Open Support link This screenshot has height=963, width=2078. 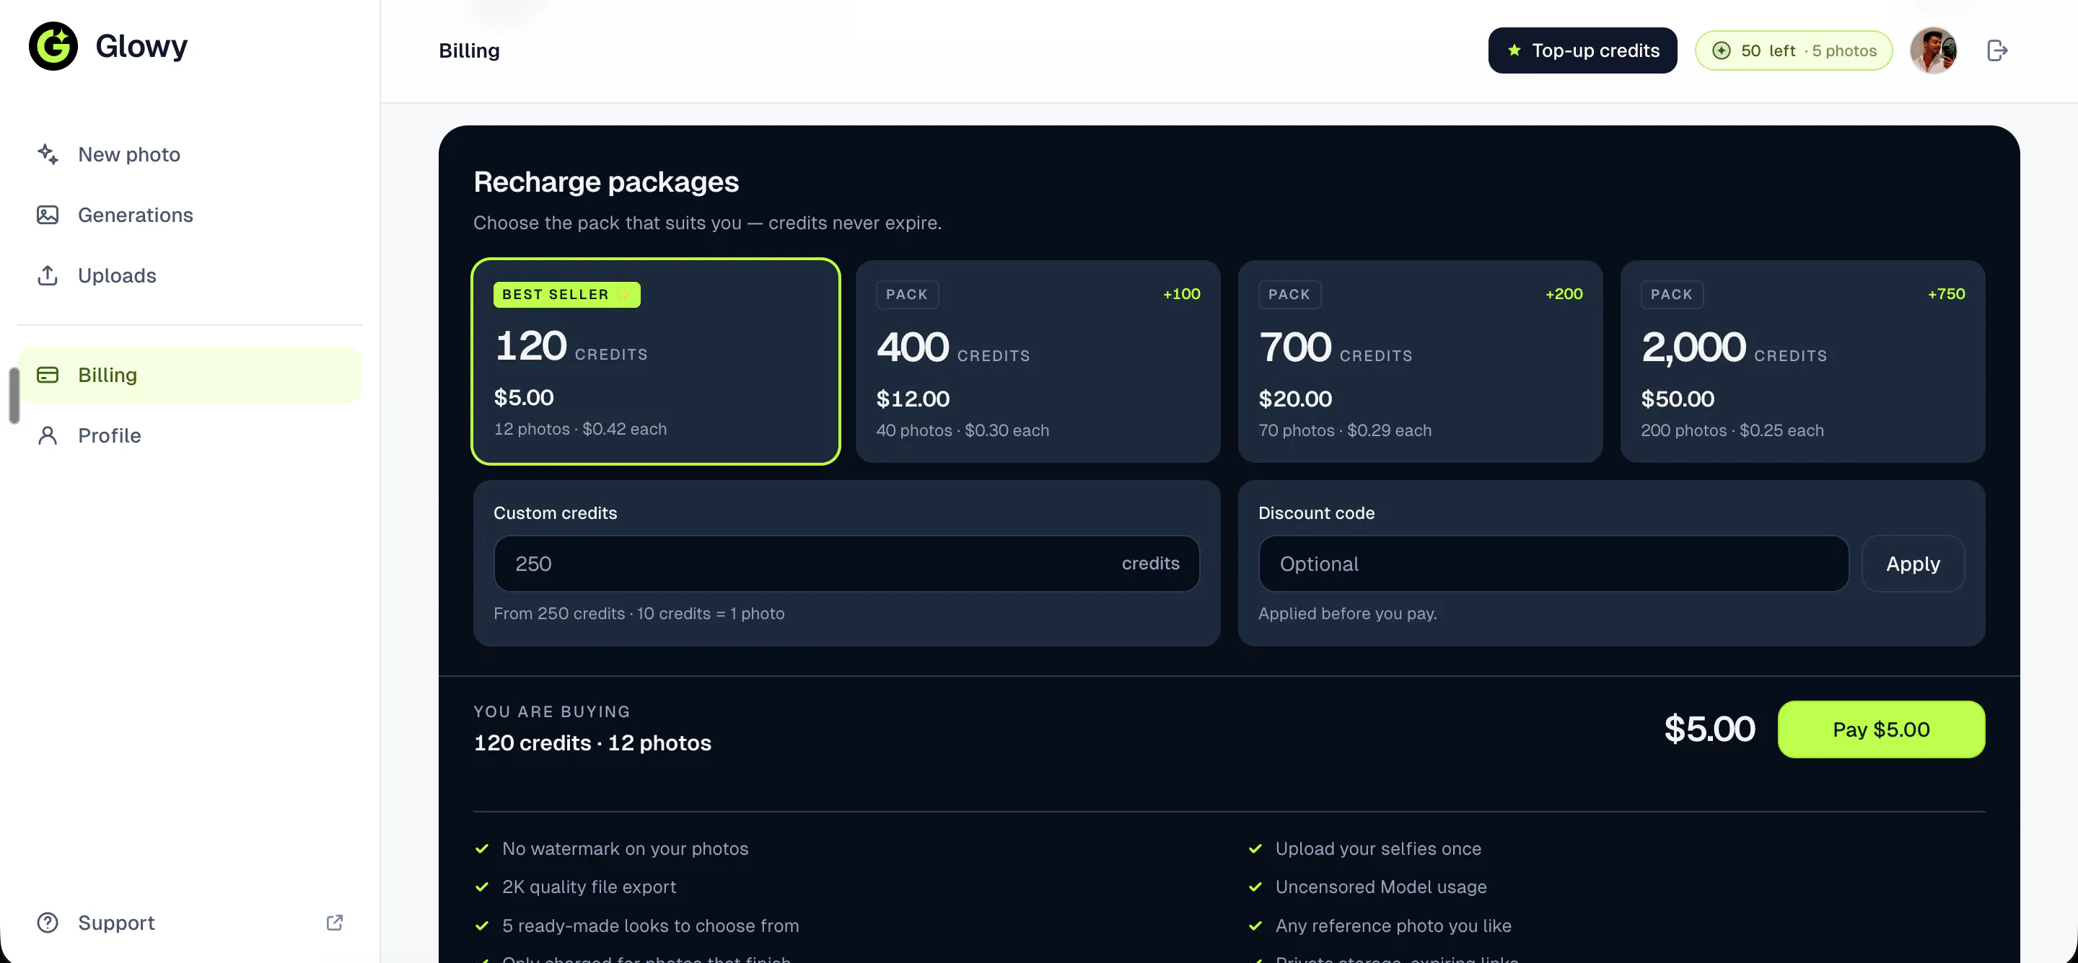coord(190,923)
